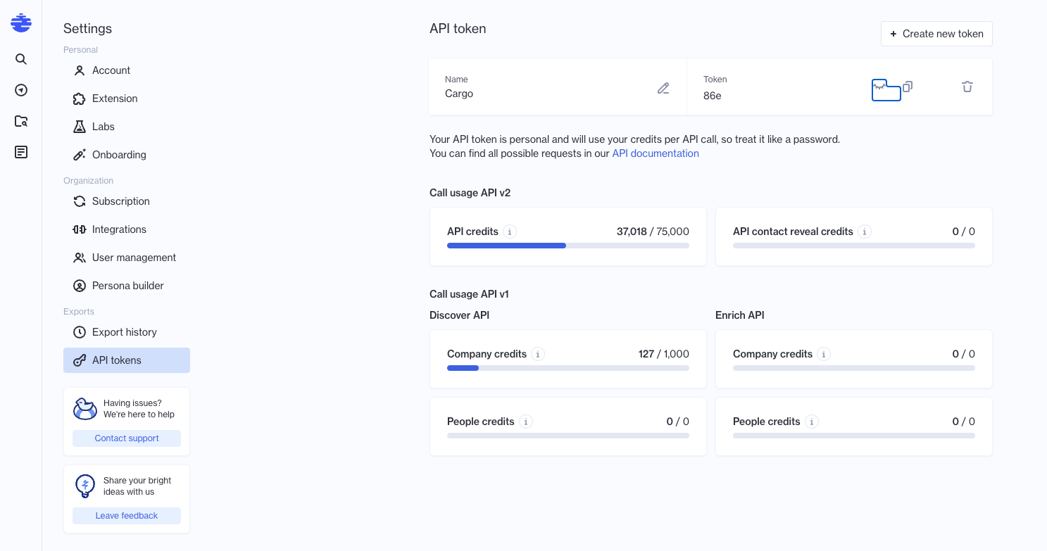The height and width of the screenshot is (551, 1047).
Task: View Export history
Action: click(127, 332)
